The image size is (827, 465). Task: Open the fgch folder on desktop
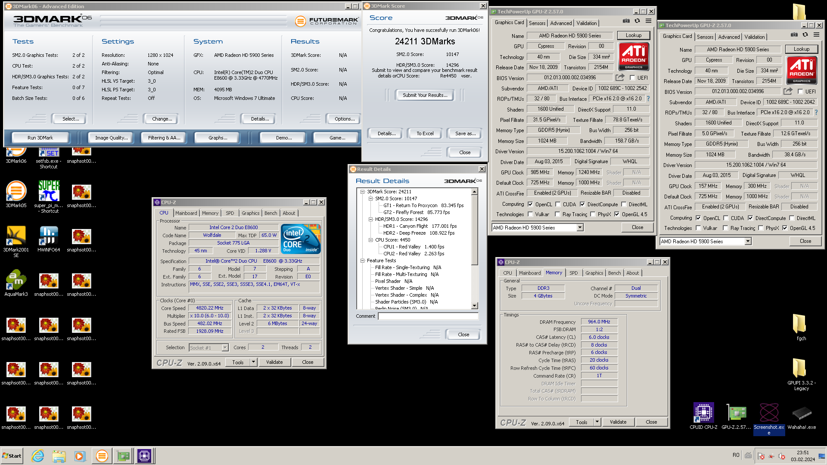(x=801, y=327)
